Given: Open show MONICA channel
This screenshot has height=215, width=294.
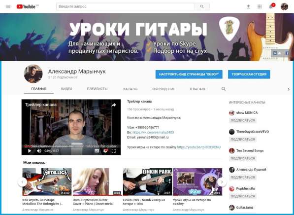Looking at the screenshot, I should (247, 112).
